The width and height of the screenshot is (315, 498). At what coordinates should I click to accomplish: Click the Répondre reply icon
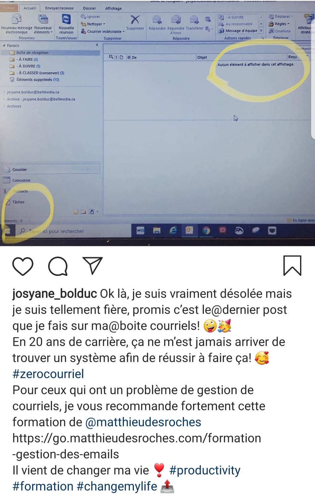click(x=157, y=20)
